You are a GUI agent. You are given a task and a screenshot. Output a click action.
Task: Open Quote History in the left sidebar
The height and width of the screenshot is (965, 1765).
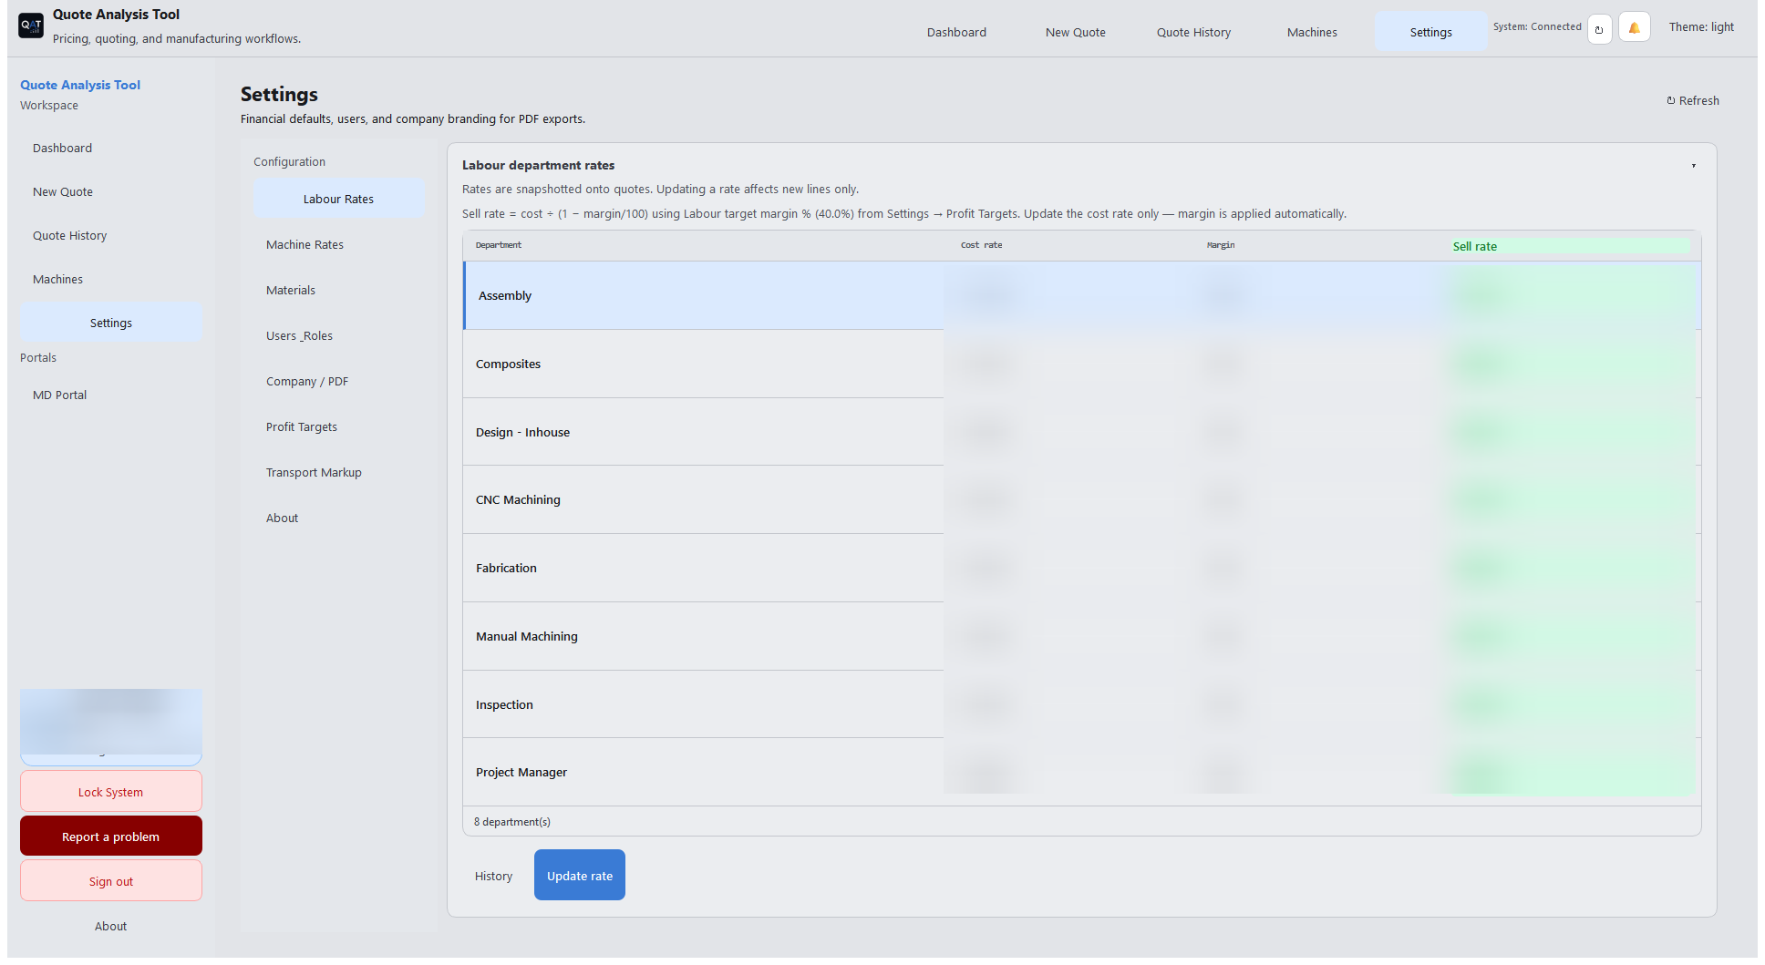pyautogui.click(x=110, y=236)
